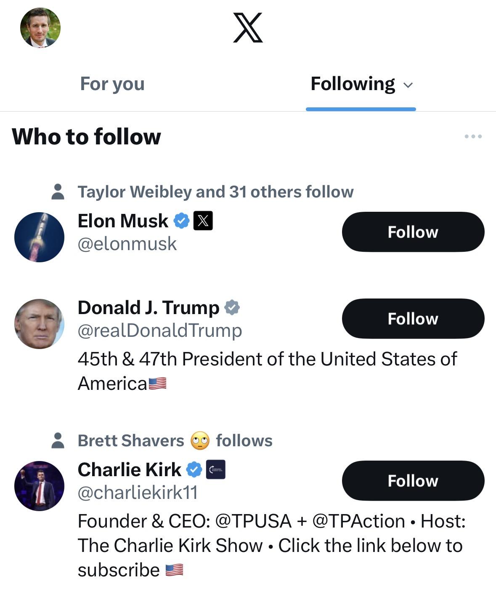Open the account profile avatar at top
This screenshot has width=496, height=597.
coord(40,28)
